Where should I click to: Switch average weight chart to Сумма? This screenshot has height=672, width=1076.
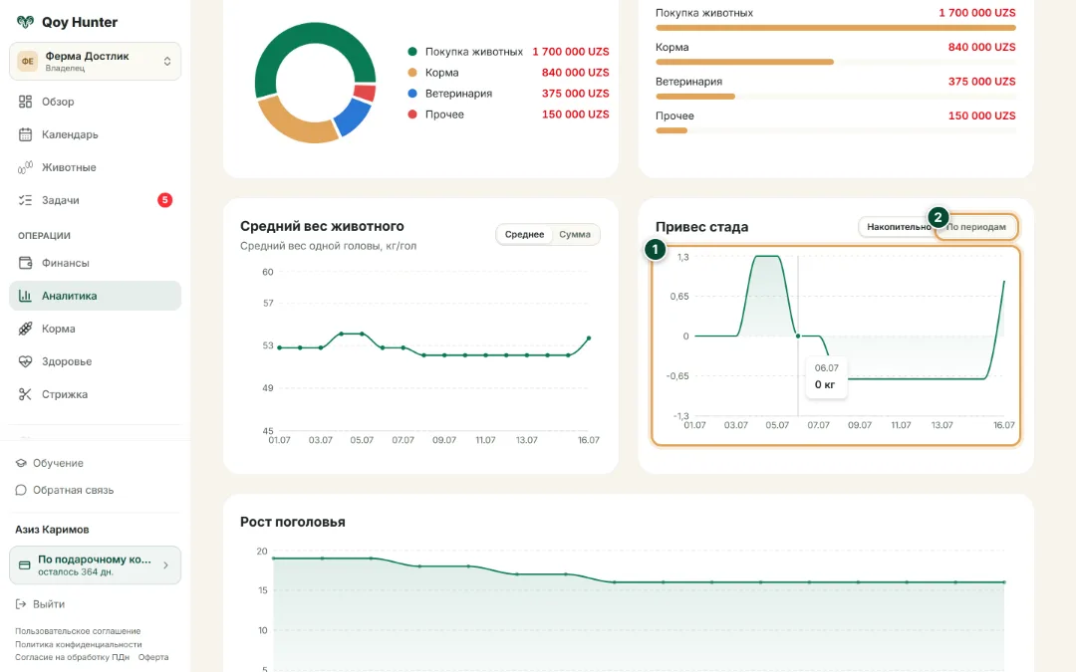pyautogui.click(x=575, y=235)
